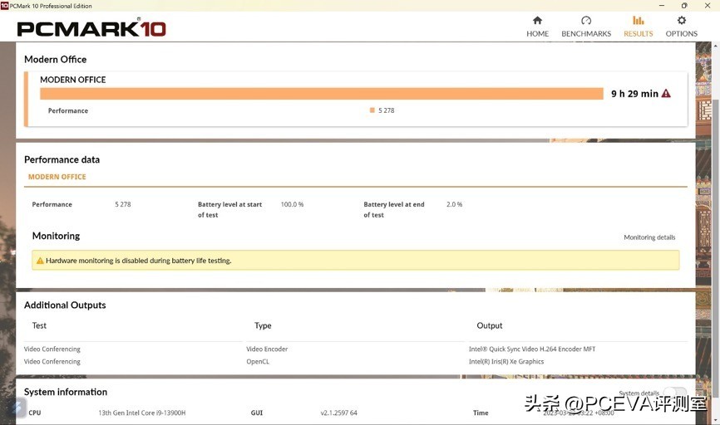Click the Test column header
This screenshot has width=720, height=425.
[x=39, y=325]
